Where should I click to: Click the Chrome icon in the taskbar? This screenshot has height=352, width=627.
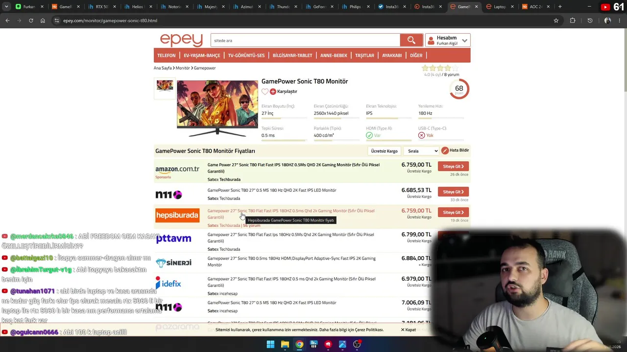point(299,344)
